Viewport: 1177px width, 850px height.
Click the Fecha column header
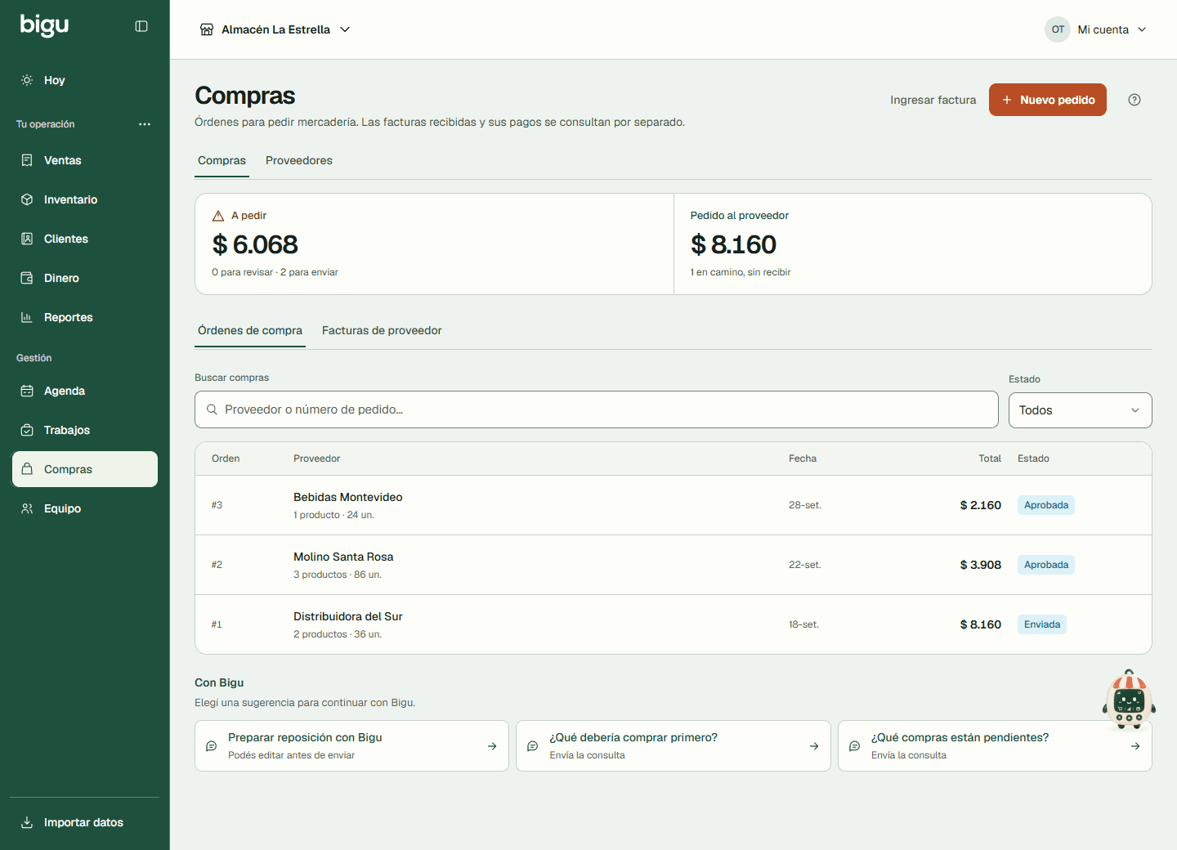803,459
